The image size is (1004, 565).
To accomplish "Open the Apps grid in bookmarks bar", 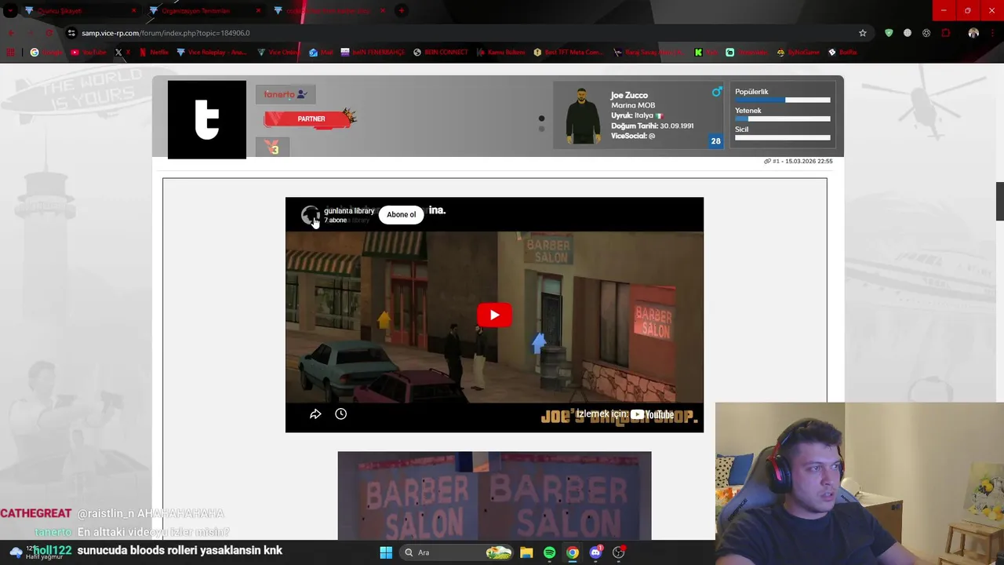I will coord(10,53).
